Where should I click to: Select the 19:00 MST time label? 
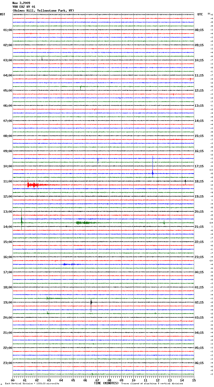click(8, 302)
